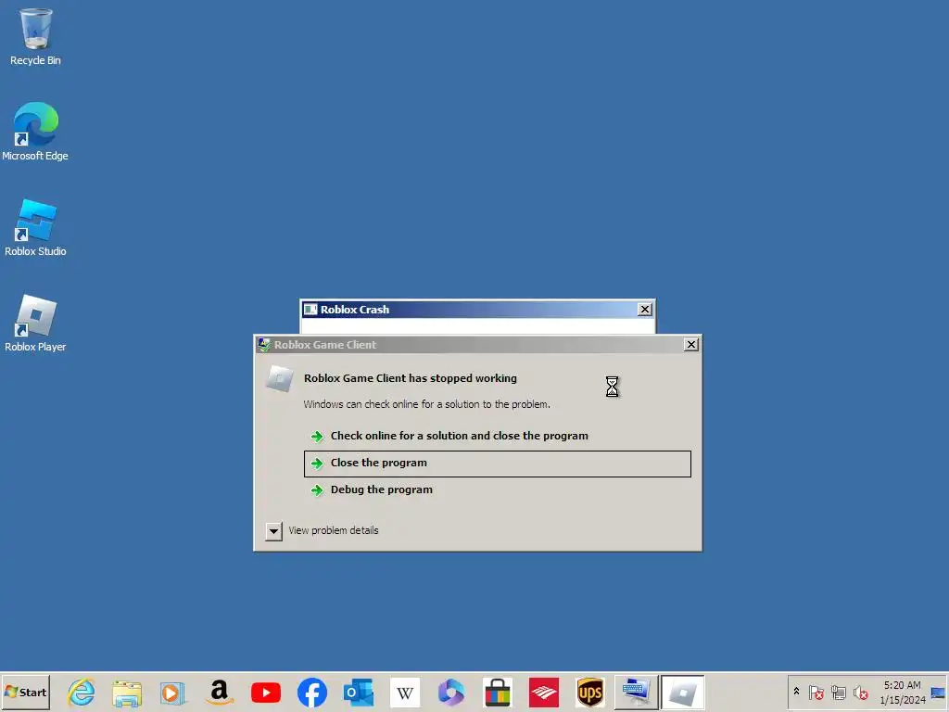Choose Check online for a solution and close
This screenshot has height=712, width=949.
tap(497, 436)
